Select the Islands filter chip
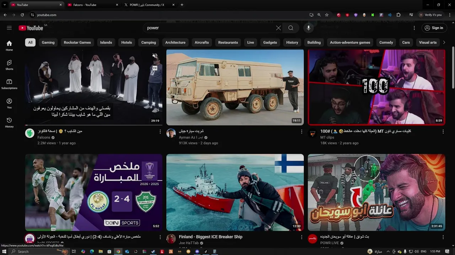The height and width of the screenshot is (255, 455). coord(106,42)
